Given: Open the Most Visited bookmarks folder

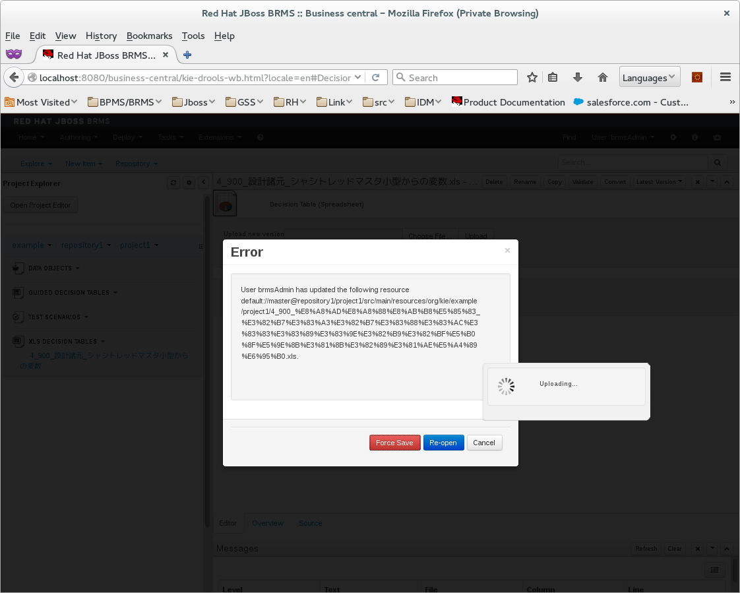Looking at the screenshot, I should tap(41, 102).
